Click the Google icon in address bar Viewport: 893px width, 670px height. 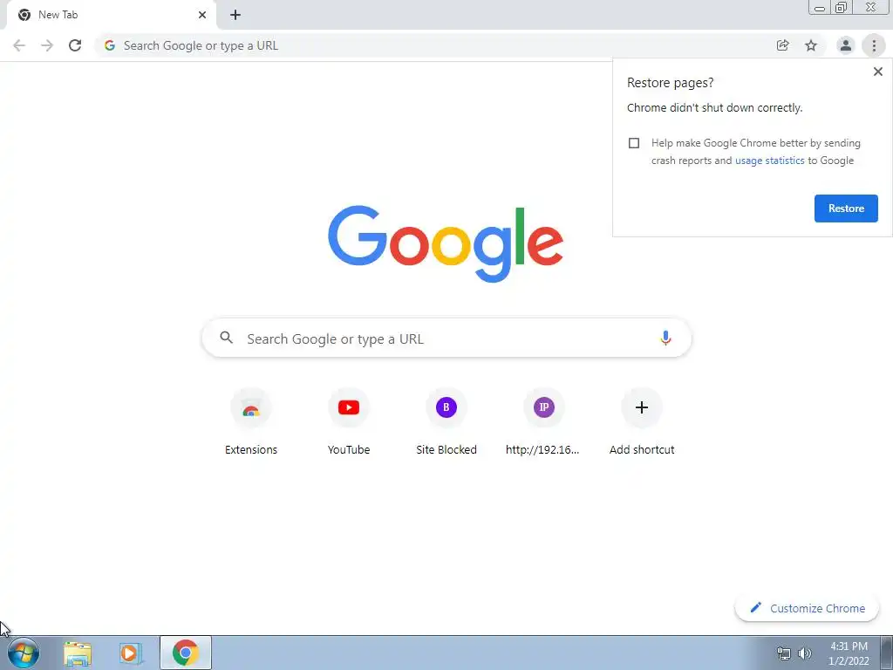(x=110, y=45)
